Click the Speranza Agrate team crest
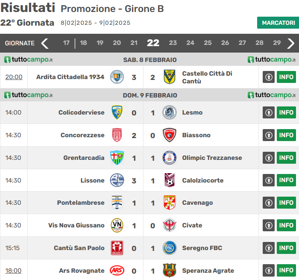 point(170,271)
